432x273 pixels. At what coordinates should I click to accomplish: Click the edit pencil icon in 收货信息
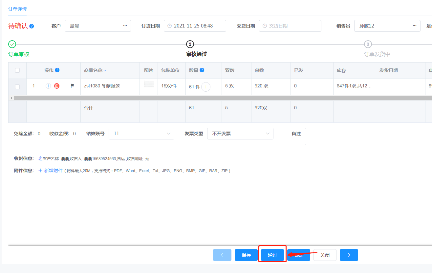(x=40, y=158)
